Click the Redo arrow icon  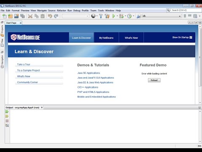(x=56, y=16)
